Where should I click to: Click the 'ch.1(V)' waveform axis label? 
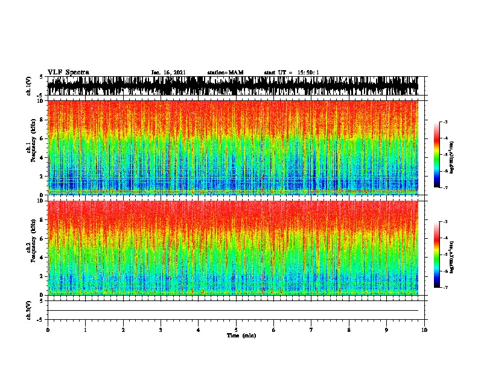pos(29,86)
